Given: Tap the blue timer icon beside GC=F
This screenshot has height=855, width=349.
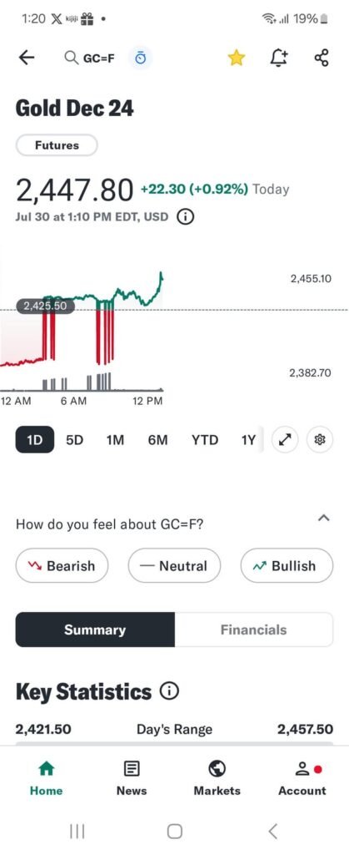Looking at the screenshot, I should coord(140,58).
